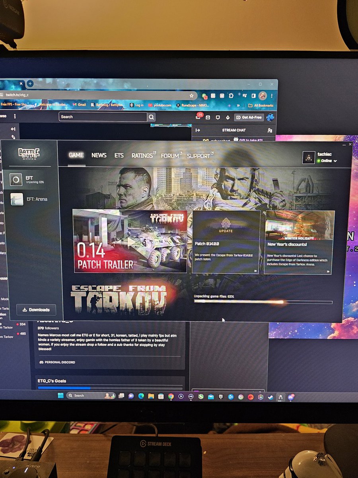Screen dimensions: 358x478
Task: Click the Windows taskbar search box
Action: (91, 396)
